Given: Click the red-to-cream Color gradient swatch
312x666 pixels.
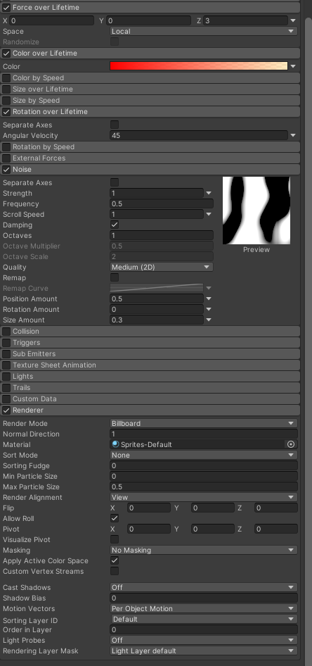Looking at the screenshot, I should coord(199,66).
